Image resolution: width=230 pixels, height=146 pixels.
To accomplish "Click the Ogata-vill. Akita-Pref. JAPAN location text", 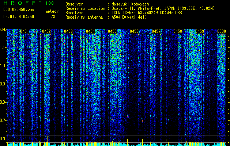I will pos(163,8).
